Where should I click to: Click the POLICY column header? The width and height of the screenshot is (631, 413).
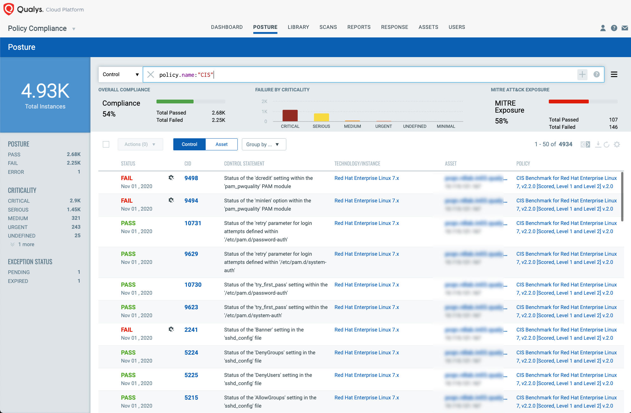click(523, 164)
